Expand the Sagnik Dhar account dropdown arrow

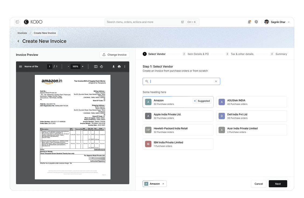click(289, 22)
